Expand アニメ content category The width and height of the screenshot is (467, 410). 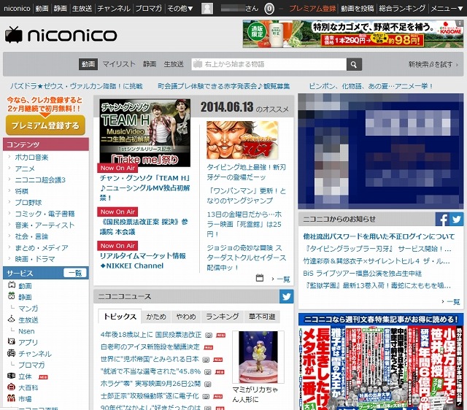pyautogui.click(x=25, y=169)
